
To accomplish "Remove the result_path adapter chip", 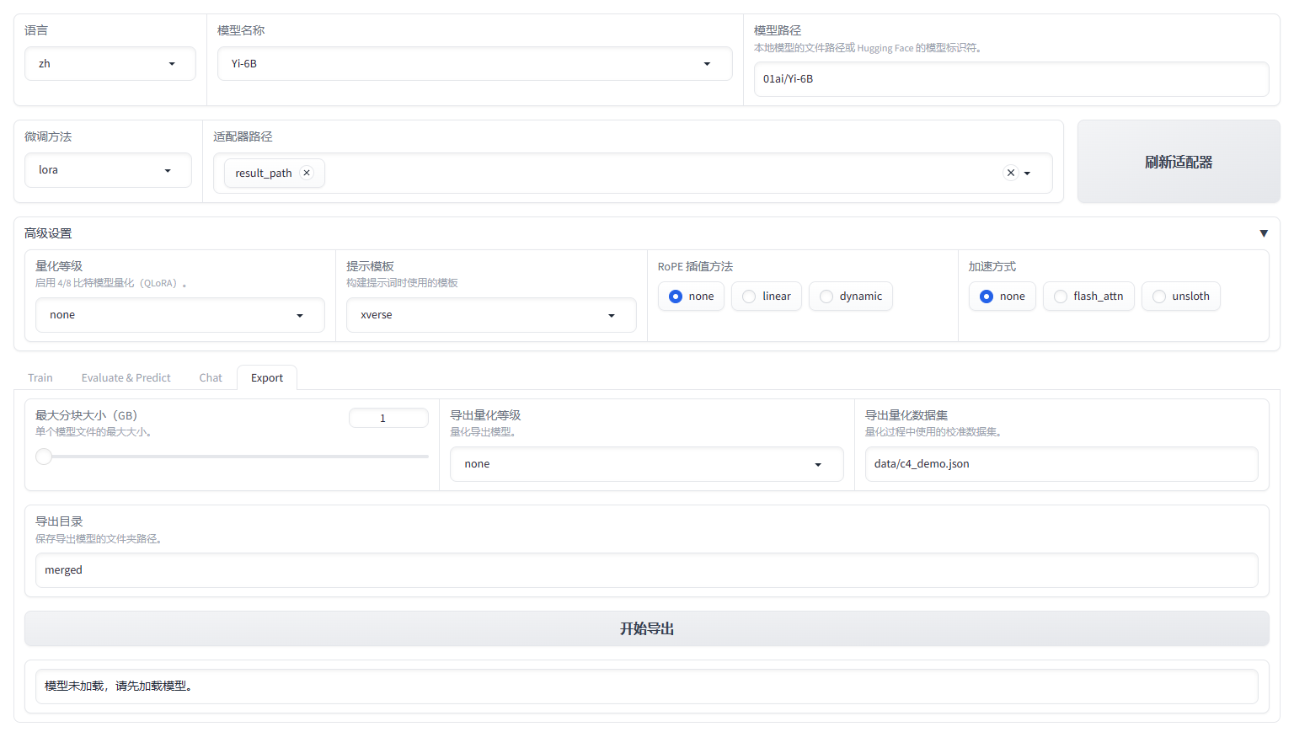I will click(307, 173).
